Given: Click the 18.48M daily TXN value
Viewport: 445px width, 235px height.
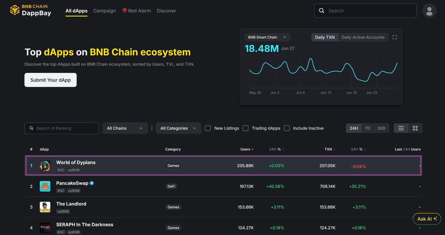Looking at the screenshot, I should (261, 49).
